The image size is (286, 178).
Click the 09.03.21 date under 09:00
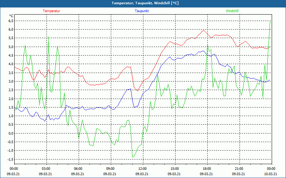click(x=110, y=174)
